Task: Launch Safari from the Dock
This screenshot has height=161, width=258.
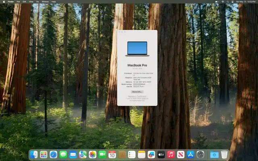Action: click(x=54, y=155)
